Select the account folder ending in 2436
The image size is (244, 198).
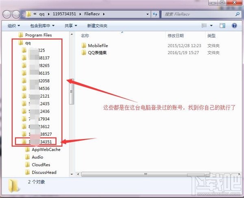[x=36, y=111]
